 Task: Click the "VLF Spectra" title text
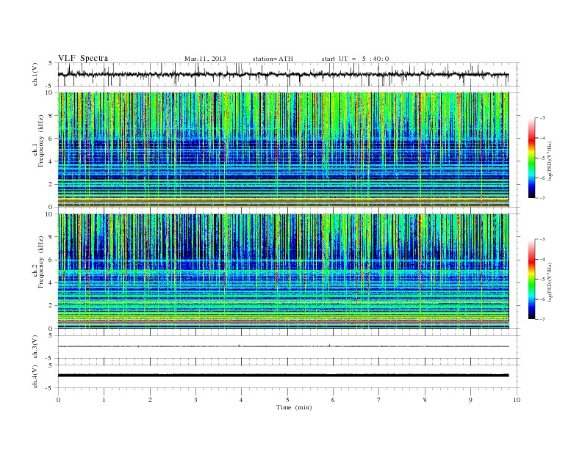(x=83, y=58)
